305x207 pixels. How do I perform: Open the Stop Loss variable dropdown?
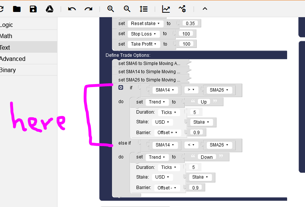coord(144,34)
